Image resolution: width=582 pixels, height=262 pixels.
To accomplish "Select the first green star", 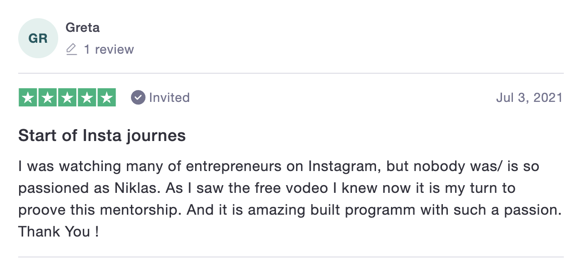I will coord(28,97).
